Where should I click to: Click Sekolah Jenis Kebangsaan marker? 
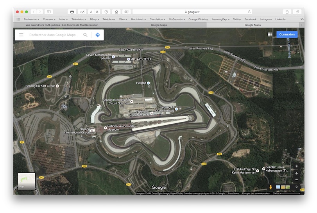tap(263, 169)
